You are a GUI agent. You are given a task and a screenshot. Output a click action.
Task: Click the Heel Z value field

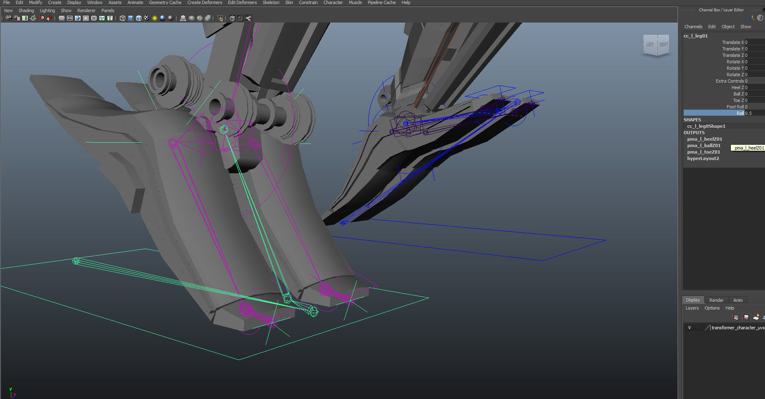tap(755, 87)
